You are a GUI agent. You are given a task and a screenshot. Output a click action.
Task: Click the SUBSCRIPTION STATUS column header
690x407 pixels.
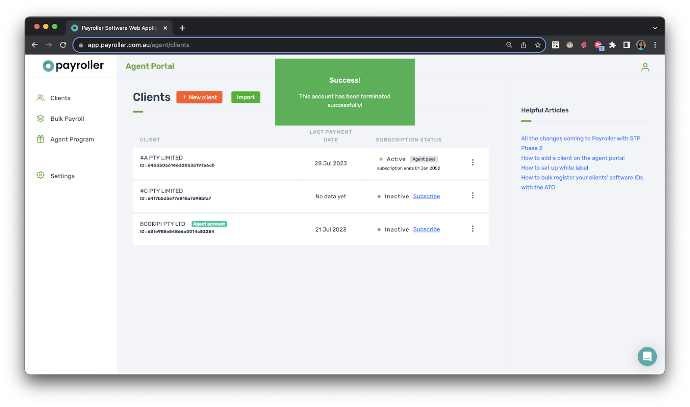pos(408,140)
